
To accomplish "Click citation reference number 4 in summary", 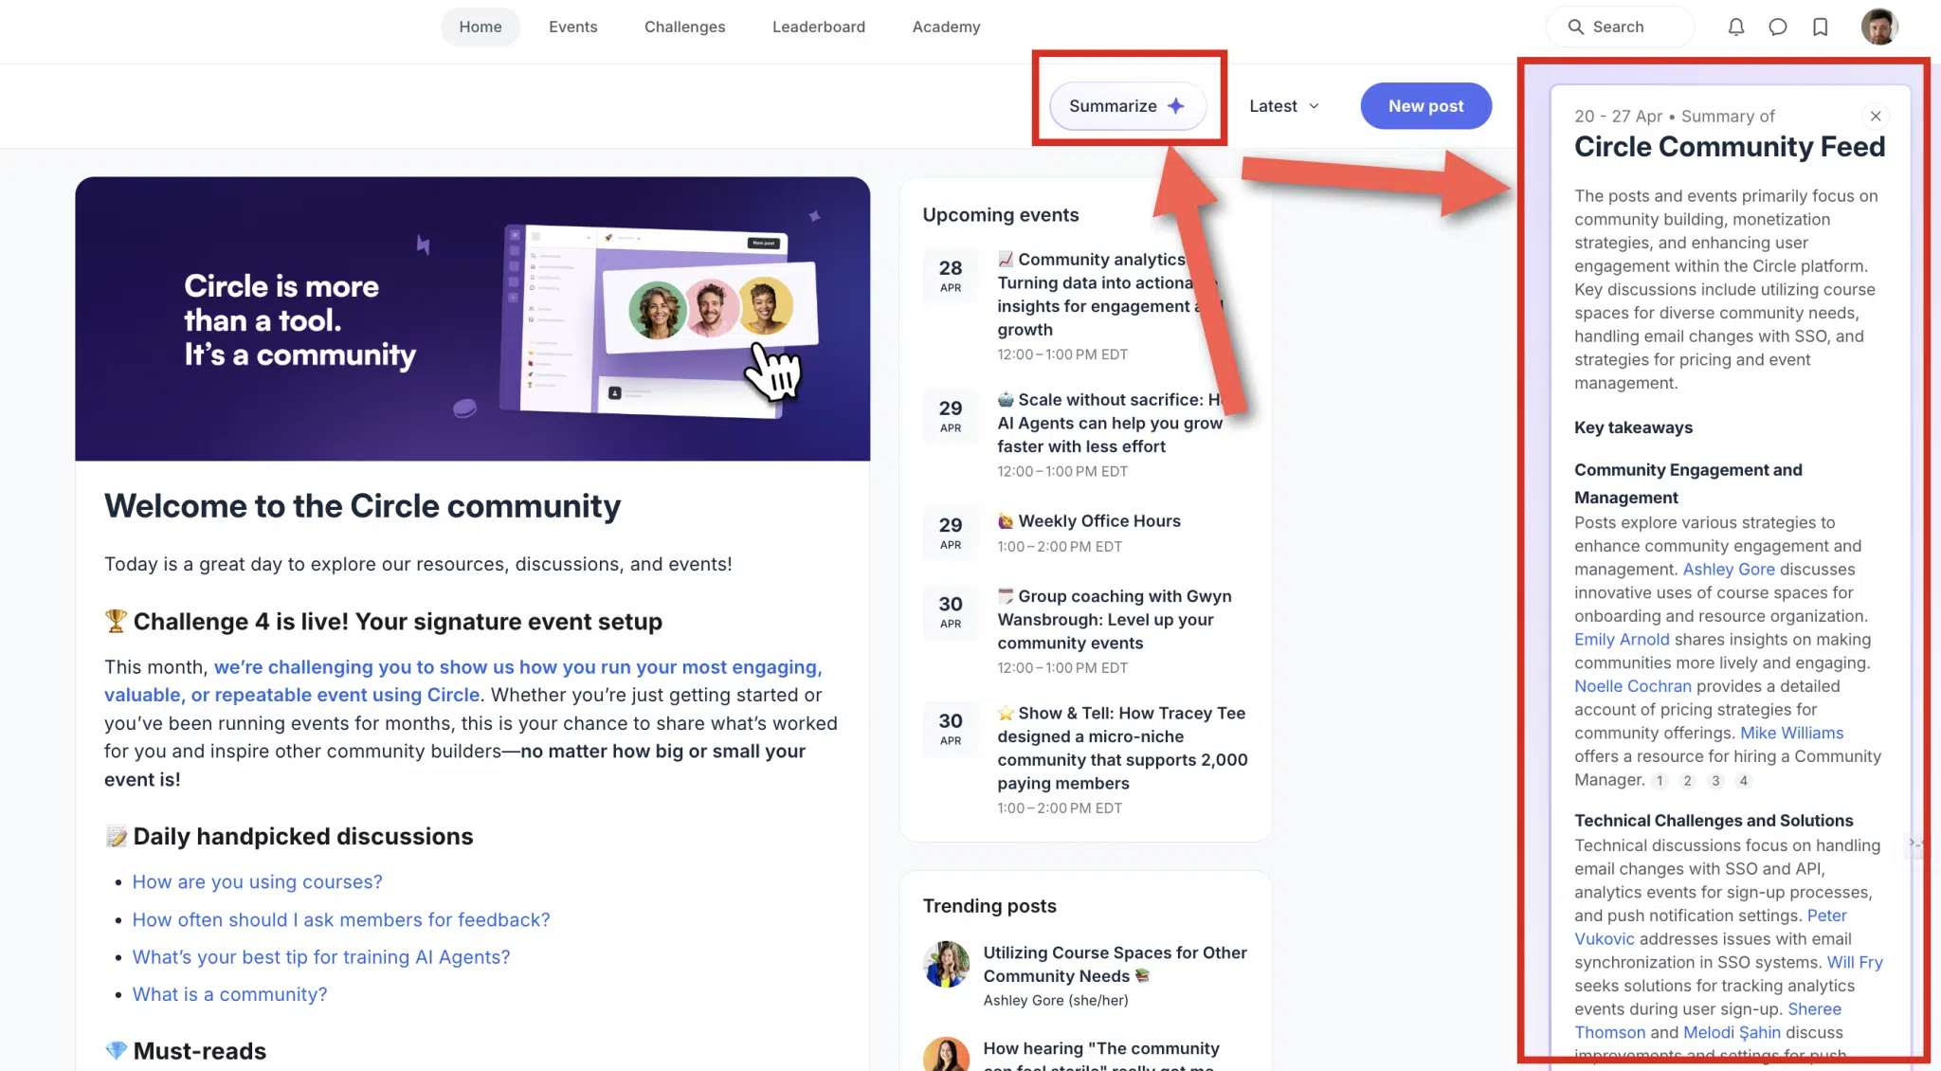I will point(1743,781).
